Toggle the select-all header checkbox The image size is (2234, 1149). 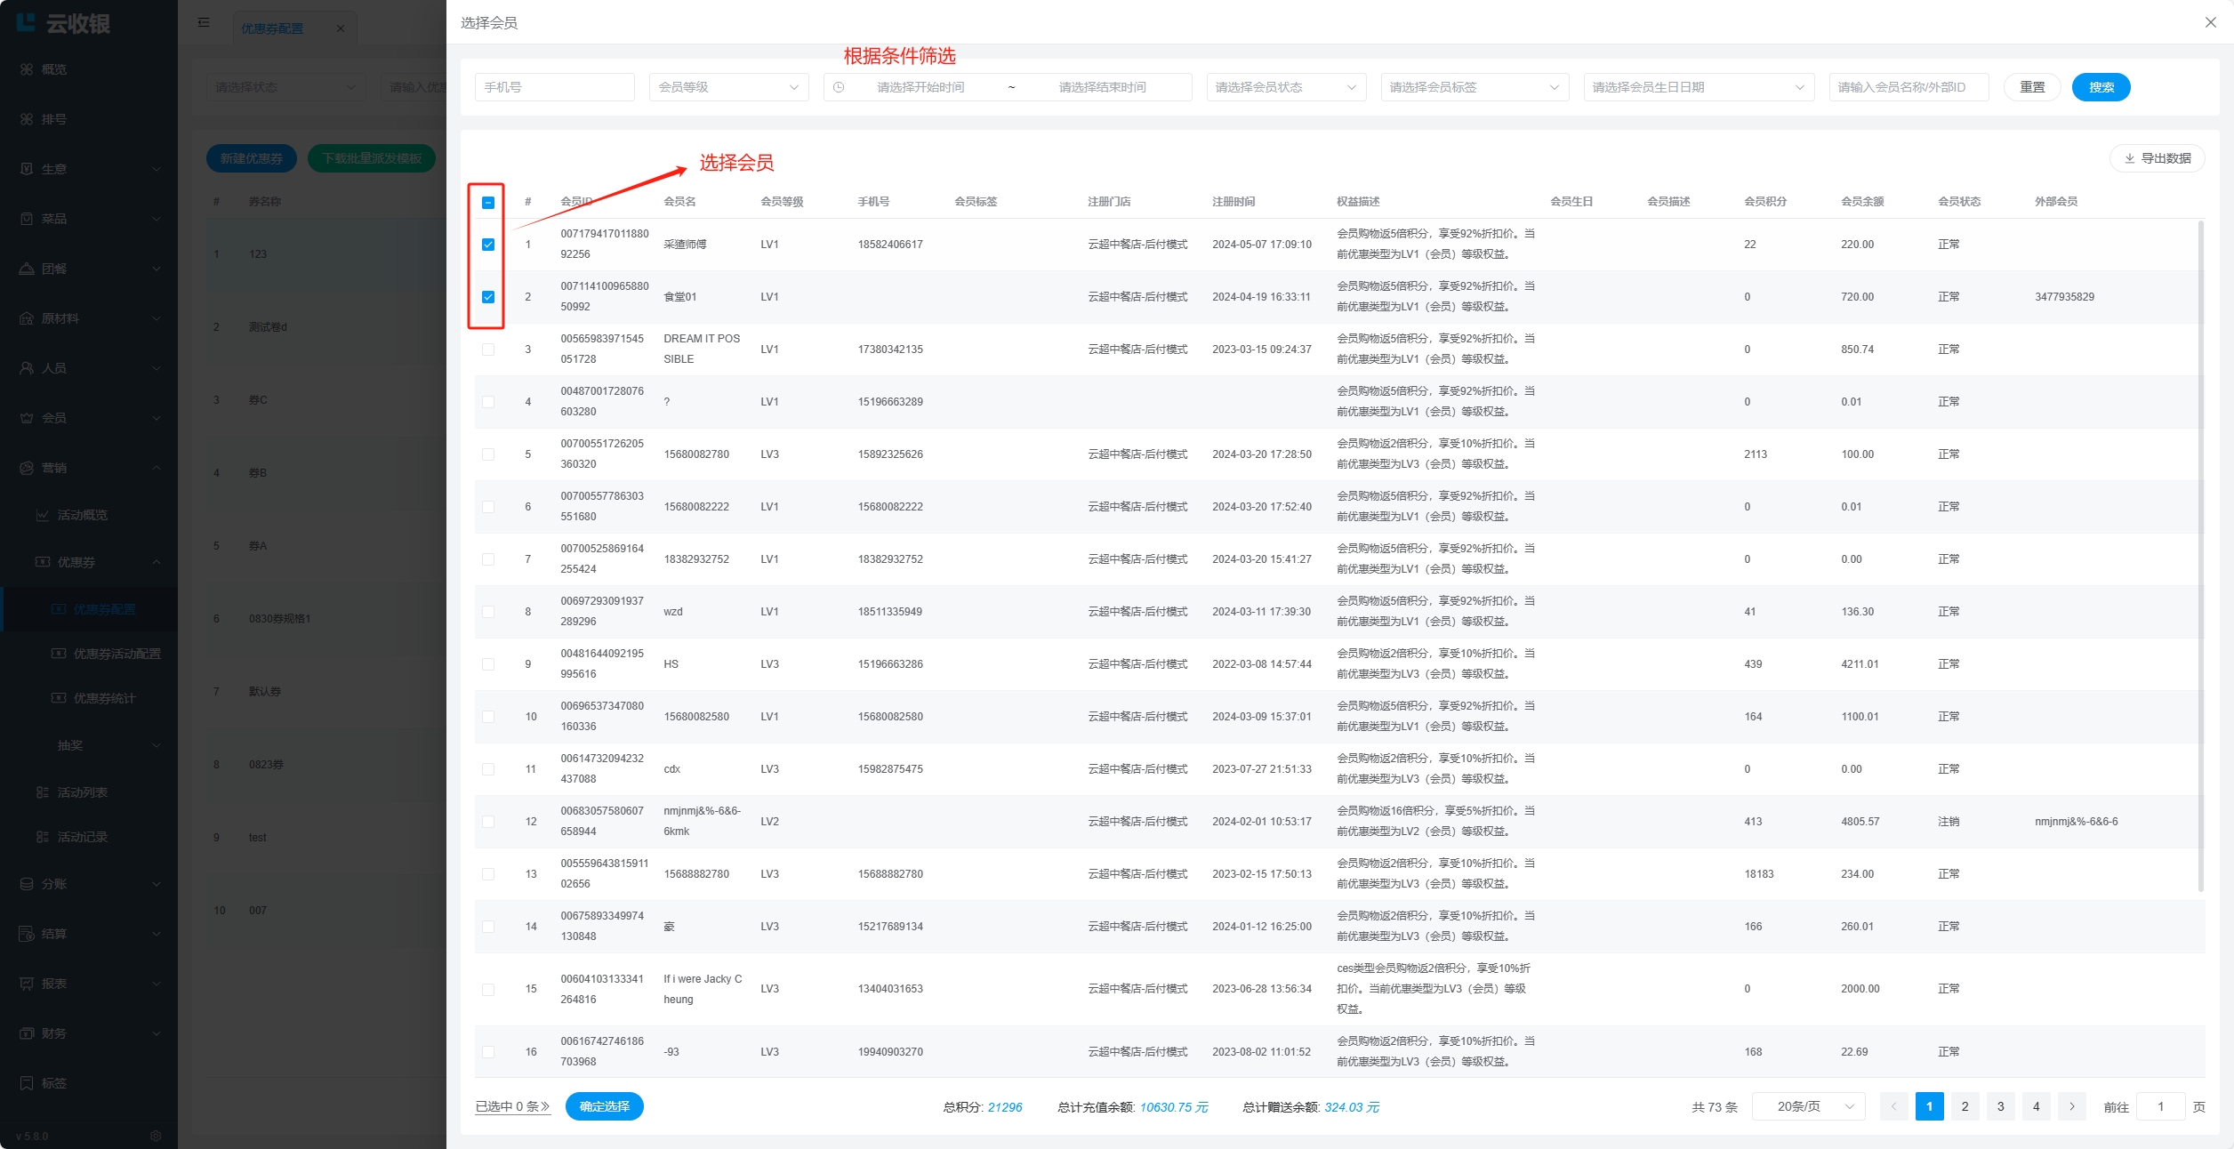click(488, 203)
